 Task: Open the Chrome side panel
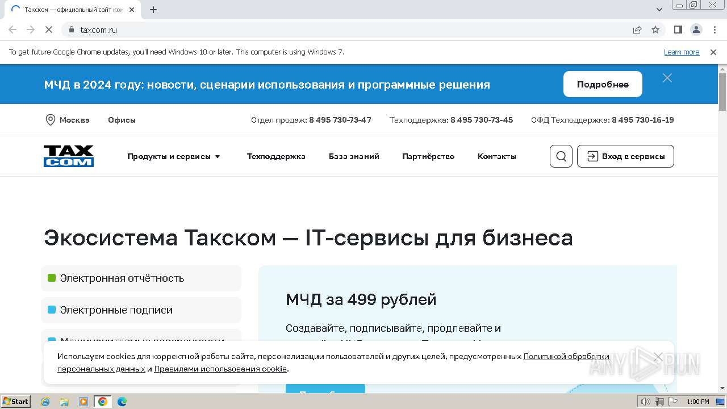pyautogui.click(x=678, y=30)
